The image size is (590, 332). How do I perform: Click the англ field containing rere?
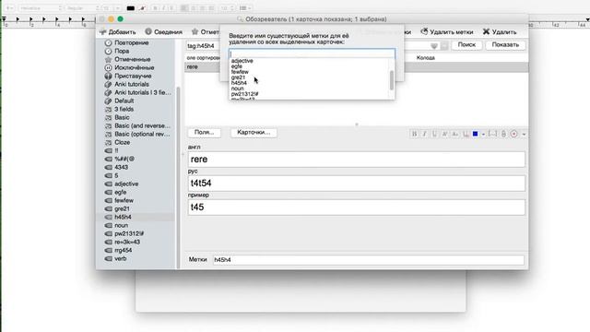point(357,160)
